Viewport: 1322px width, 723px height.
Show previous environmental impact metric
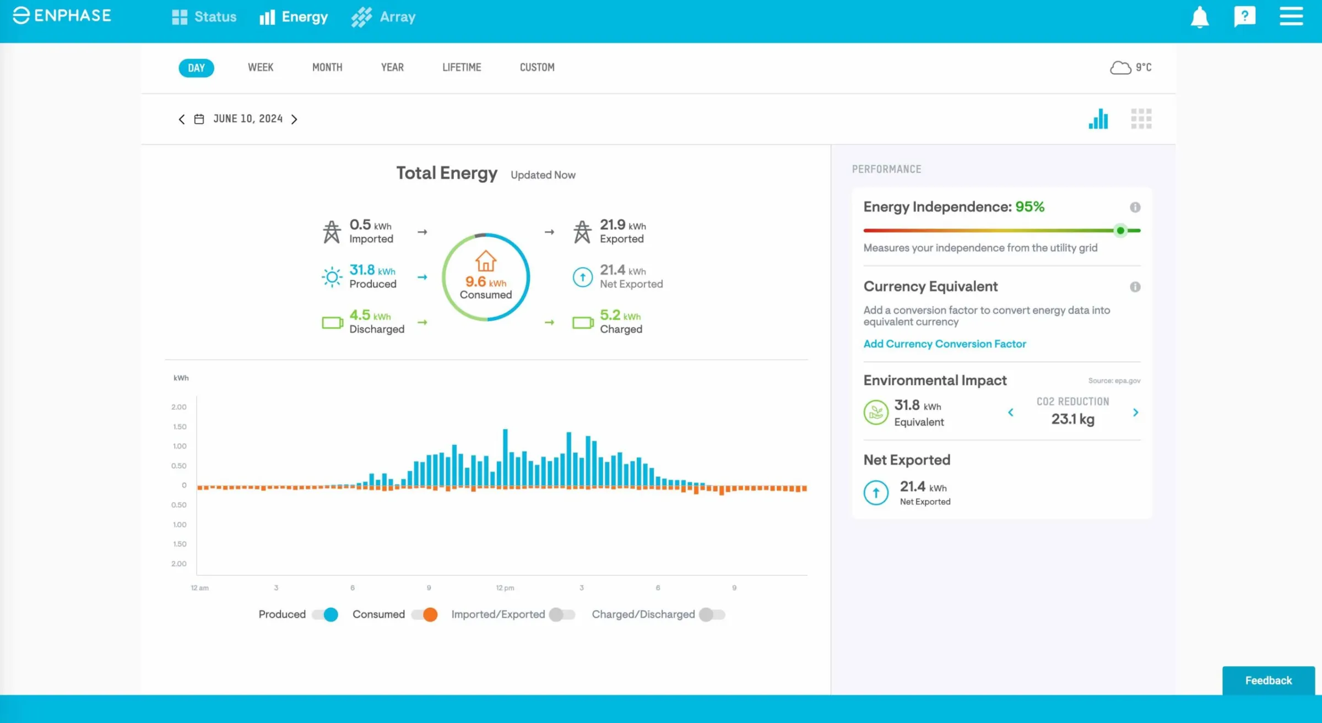pyautogui.click(x=1011, y=412)
